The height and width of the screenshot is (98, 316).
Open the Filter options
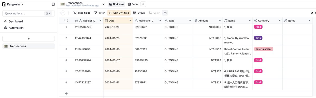[99, 13]
